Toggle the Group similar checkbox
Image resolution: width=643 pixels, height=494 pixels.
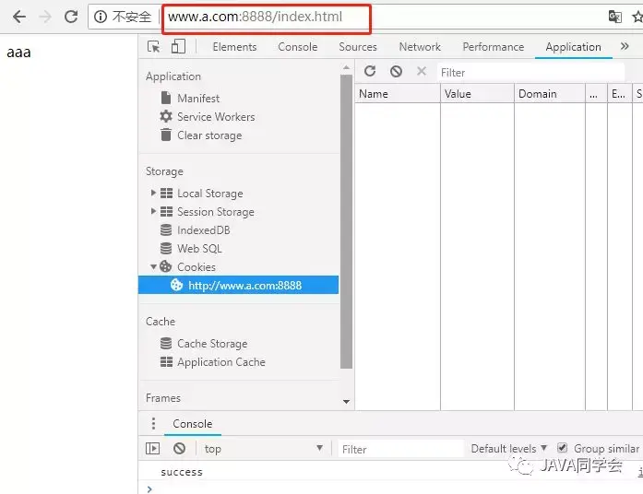tap(562, 448)
